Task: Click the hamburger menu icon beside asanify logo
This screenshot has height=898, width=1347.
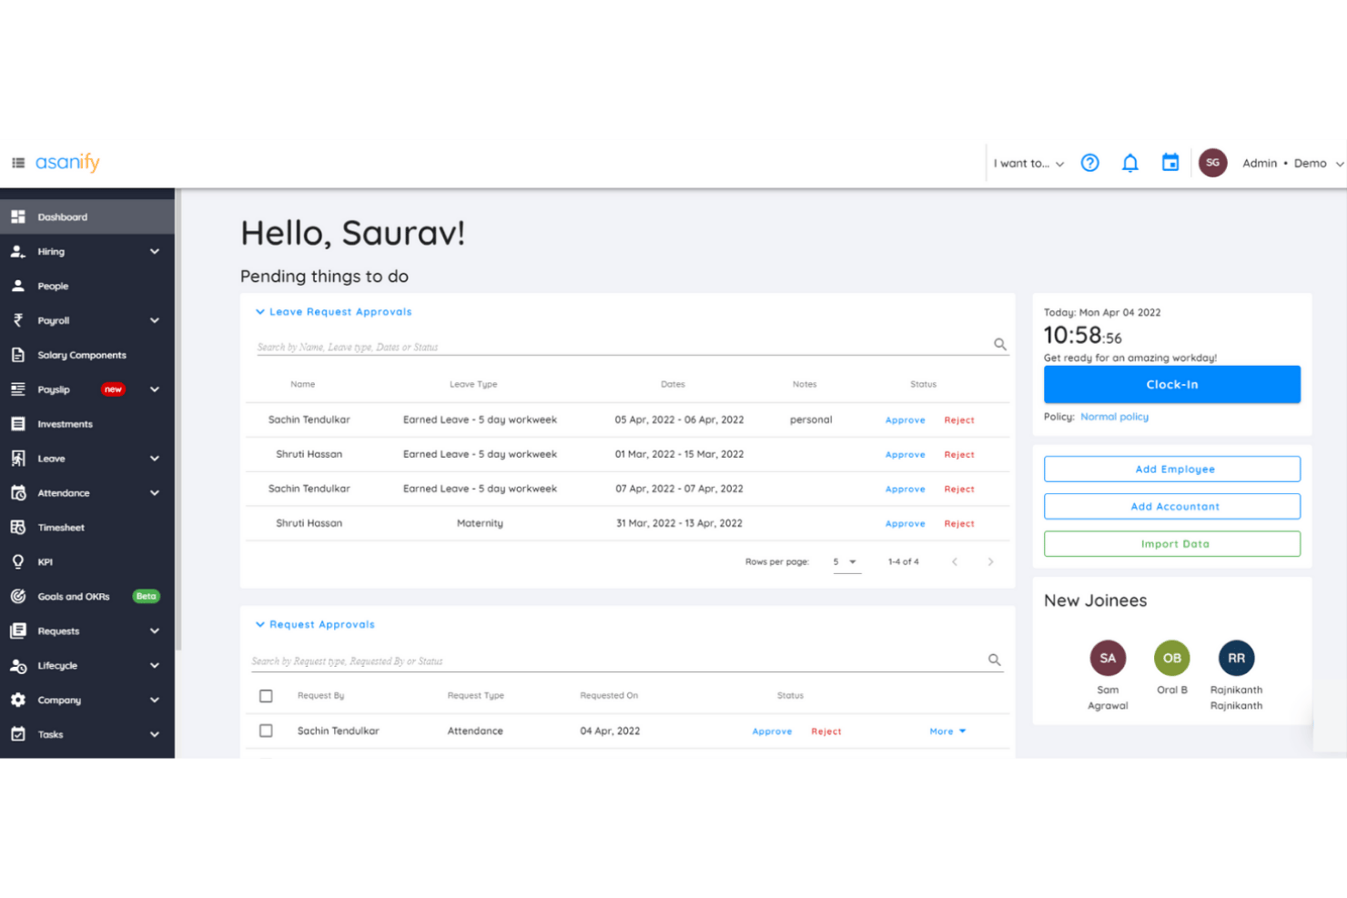Action: click(18, 163)
